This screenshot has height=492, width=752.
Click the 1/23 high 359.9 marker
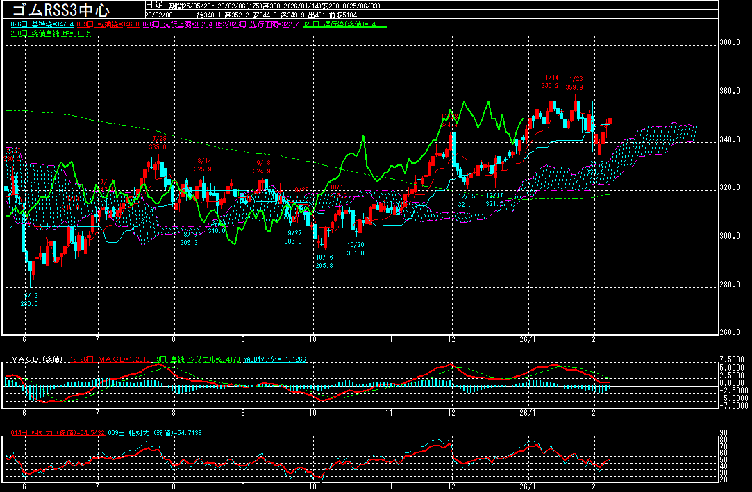(575, 83)
